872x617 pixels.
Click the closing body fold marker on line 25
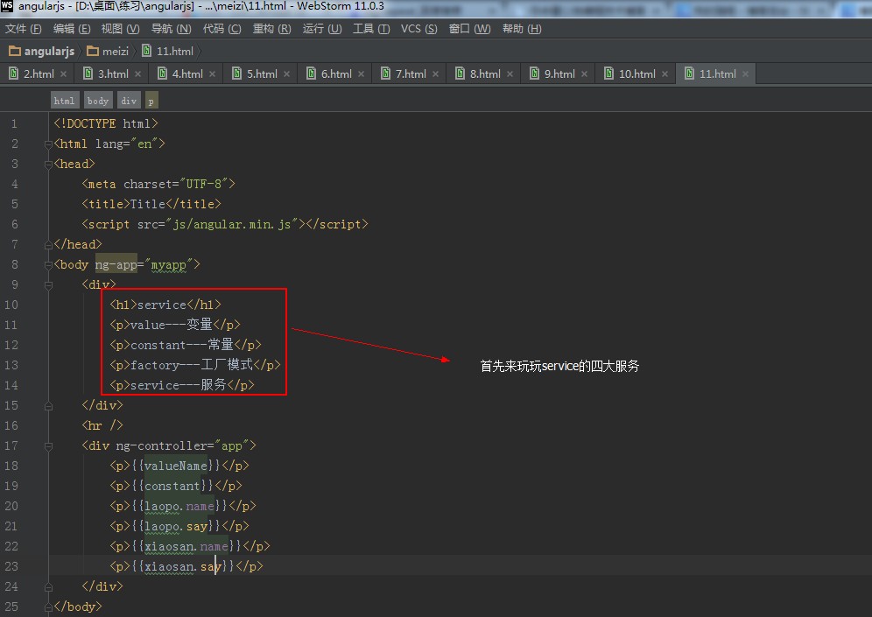(x=48, y=607)
